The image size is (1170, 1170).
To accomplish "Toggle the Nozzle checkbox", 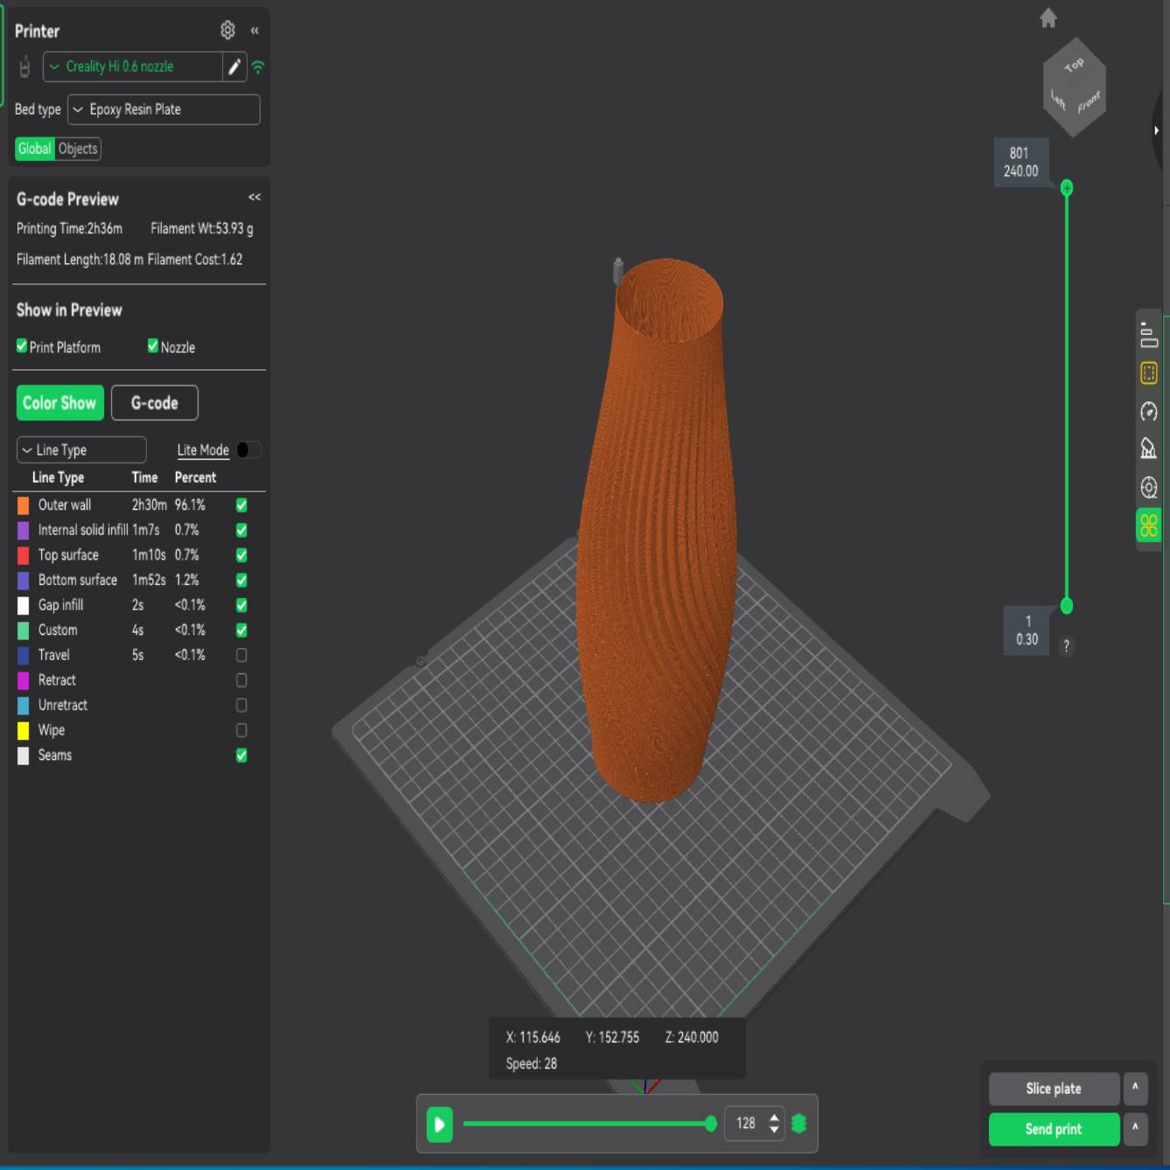I will tap(153, 346).
